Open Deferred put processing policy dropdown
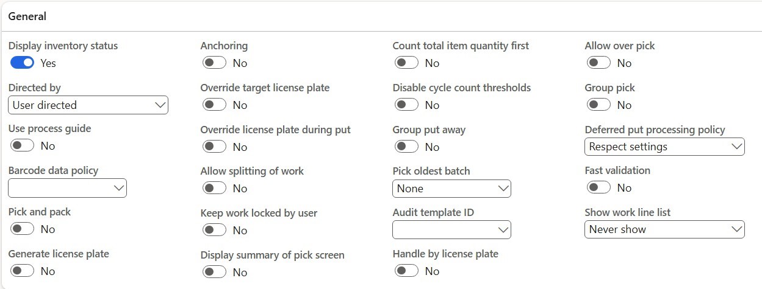 point(664,147)
